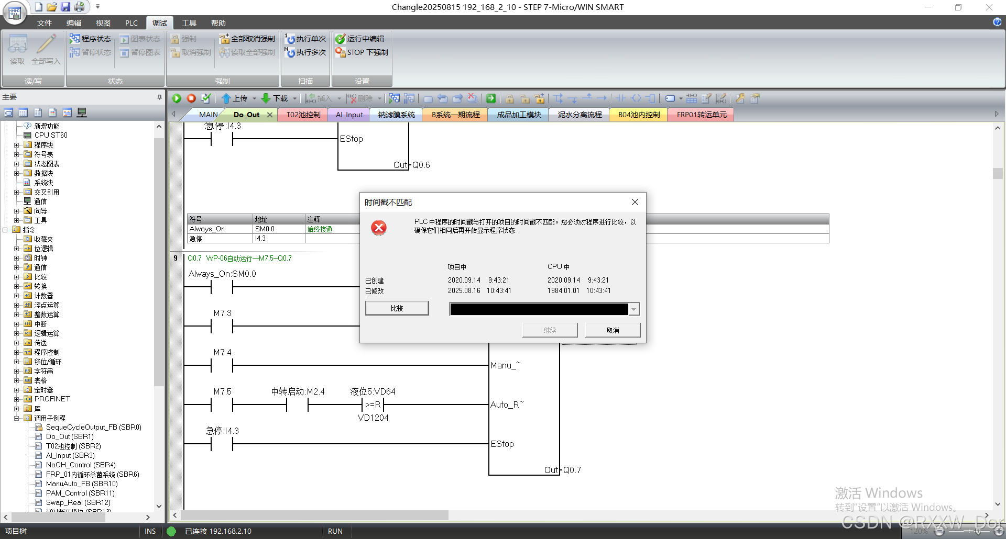Click 执行多次 multiple scans ribbon button
Screen dimensions: 1006x539
click(305, 52)
